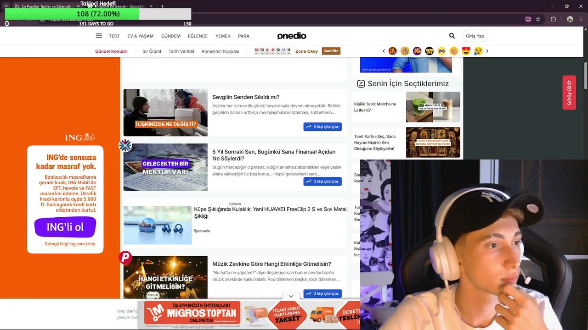
Task: Open the 5 Yıl Sonraki Sen article title
Action: coord(274,155)
